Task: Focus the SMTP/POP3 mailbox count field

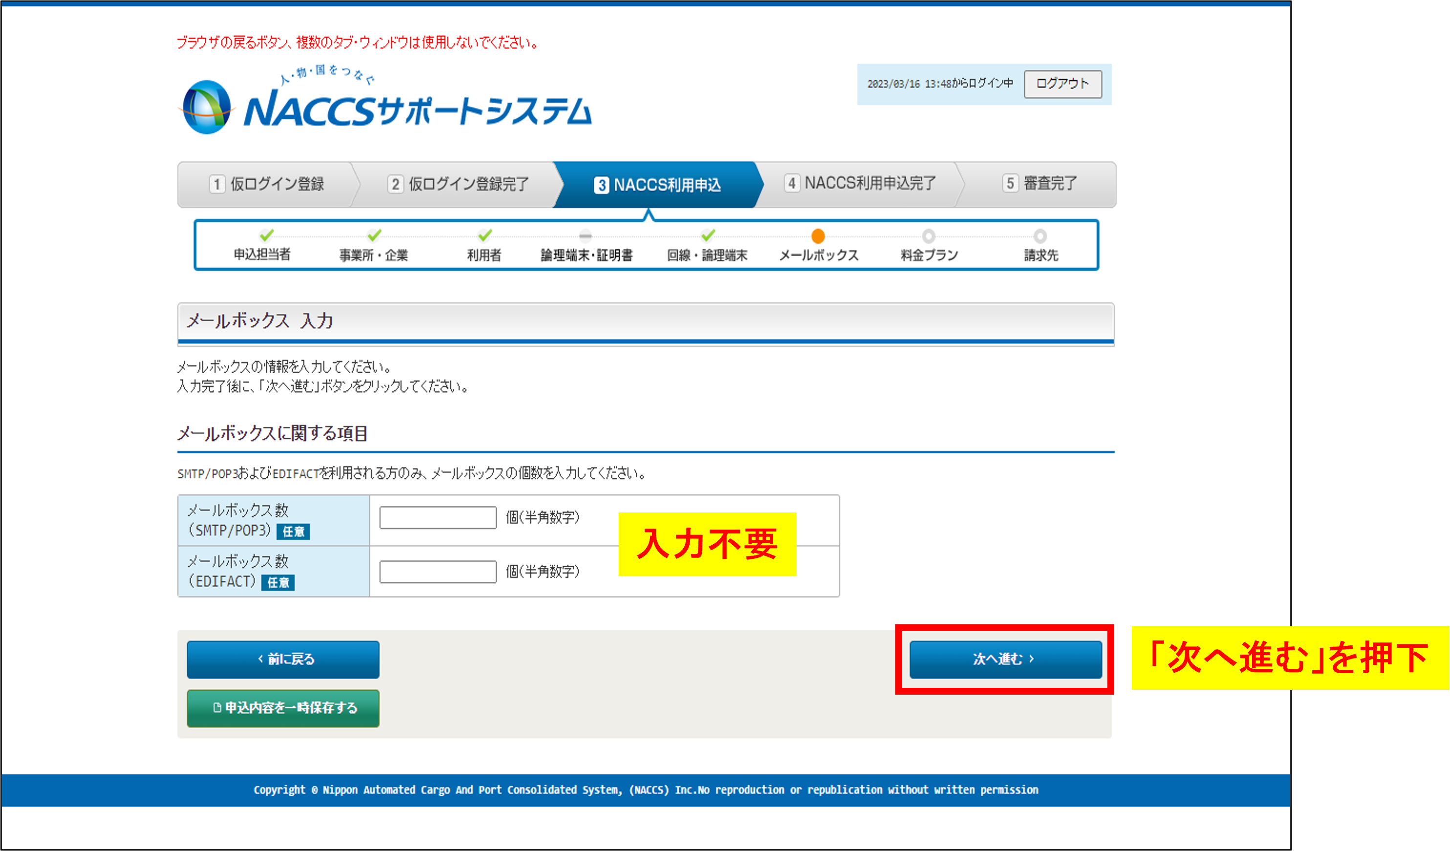Action: click(437, 517)
